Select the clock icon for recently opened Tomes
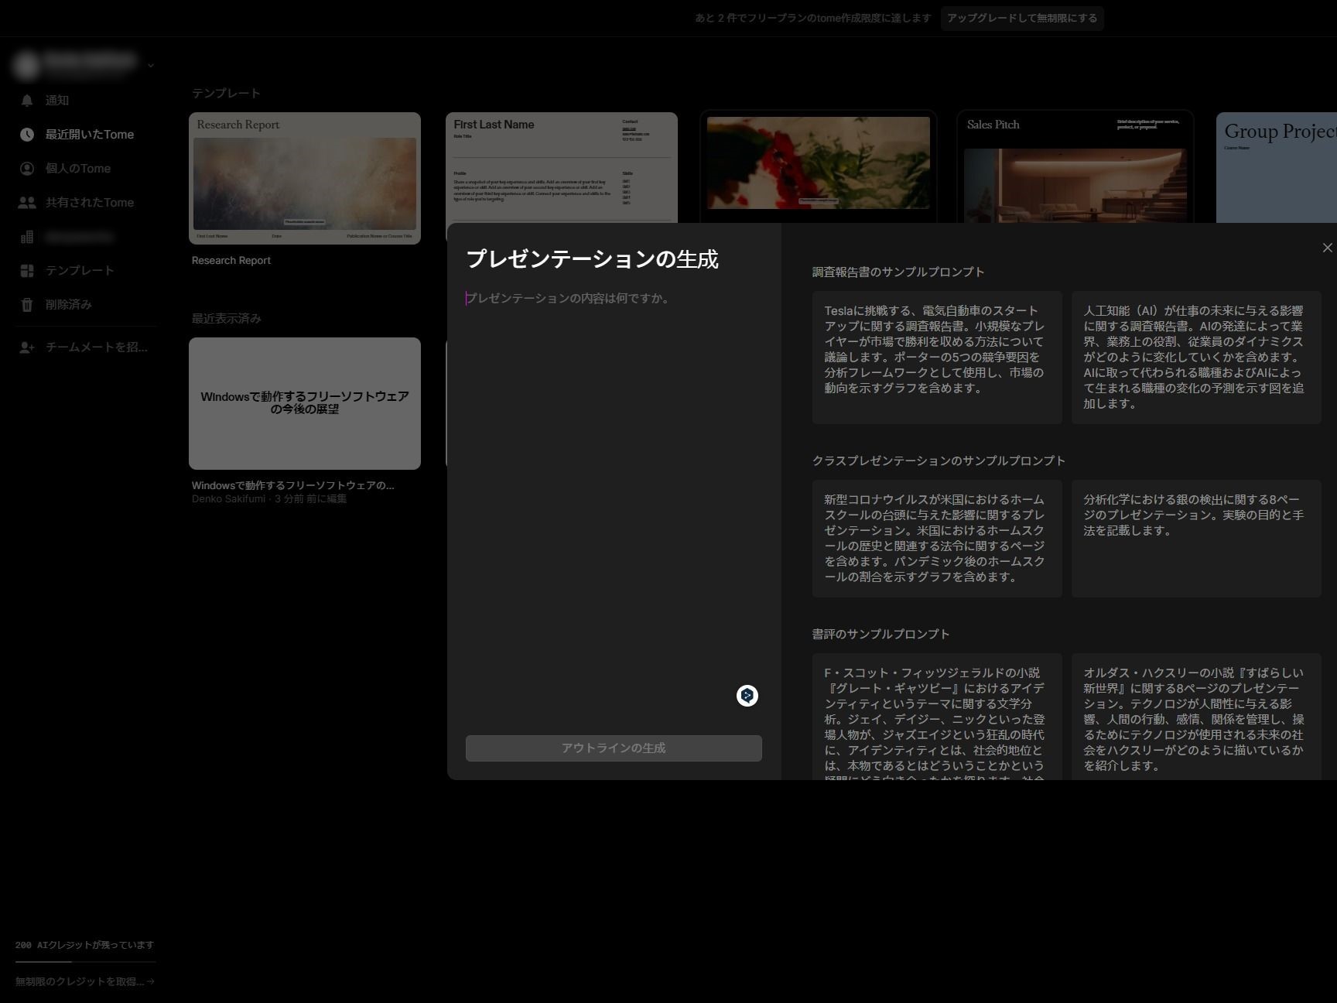 [x=27, y=134]
